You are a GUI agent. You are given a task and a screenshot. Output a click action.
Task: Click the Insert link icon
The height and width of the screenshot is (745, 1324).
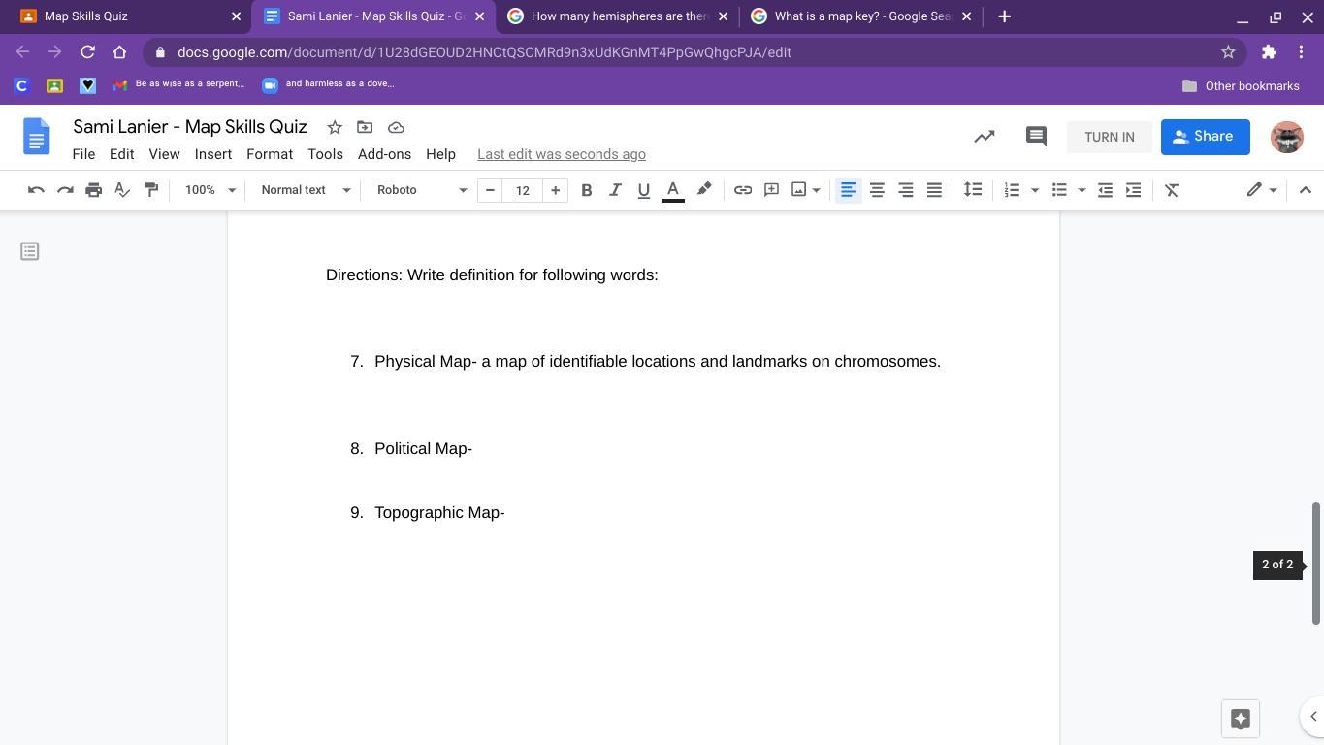coord(742,190)
